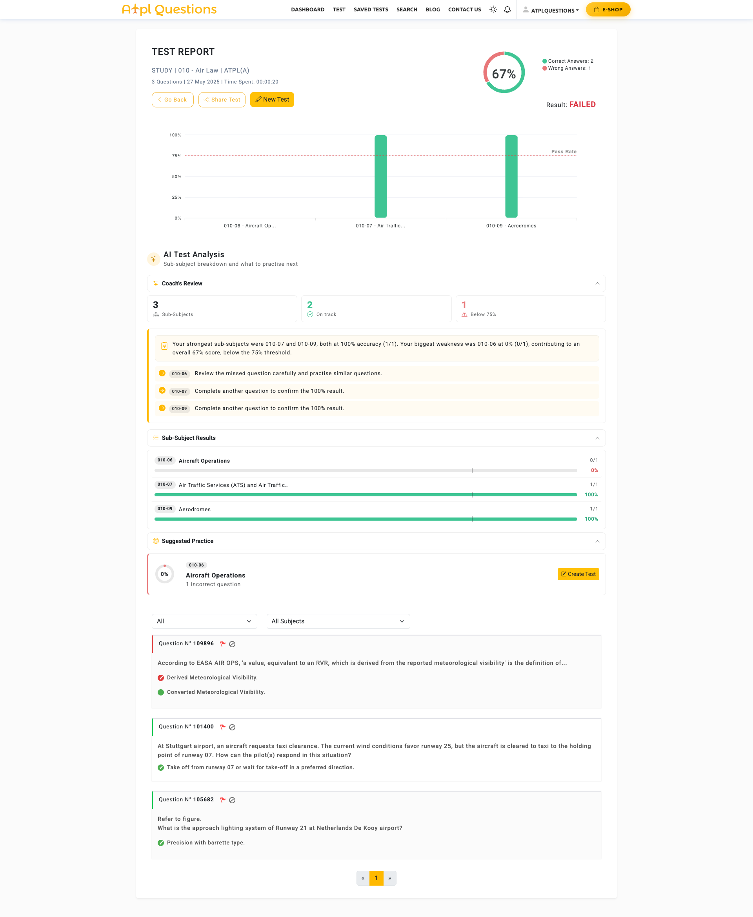Flag question 101400 with the red flag icon
The height and width of the screenshot is (917, 753).
[222, 727]
